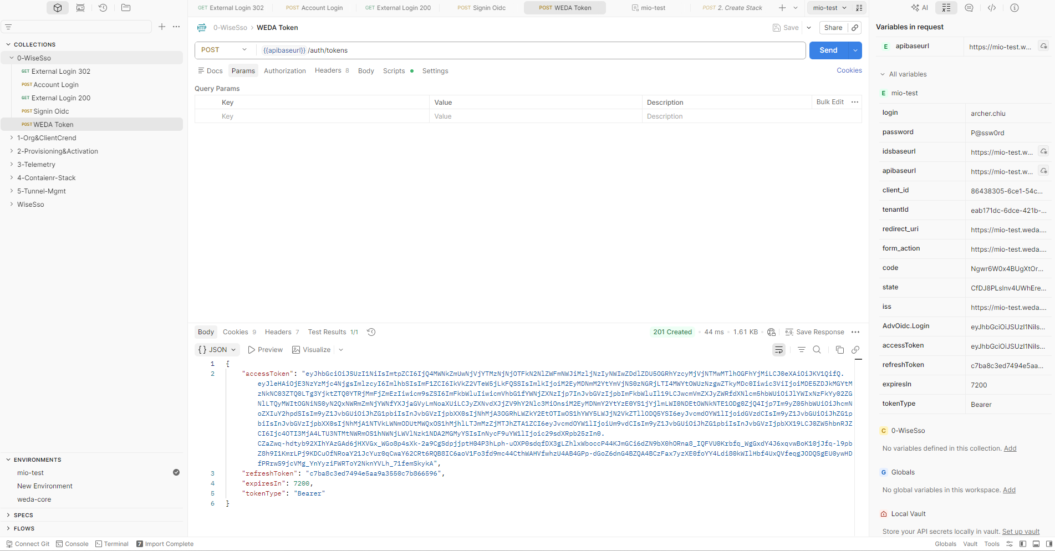
Task: Click the plus icon to create new collection
Action: pyautogui.click(x=162, y=27)
